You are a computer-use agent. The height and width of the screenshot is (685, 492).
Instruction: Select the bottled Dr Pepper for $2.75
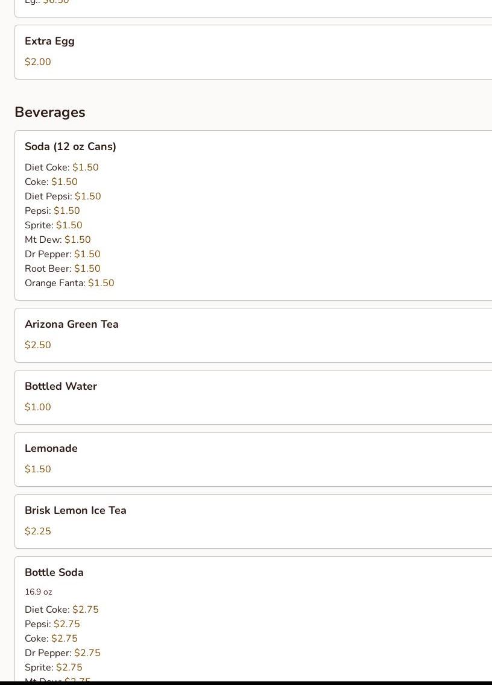coord(62,653)
